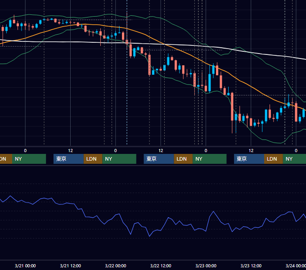Click the LDN session block on 3/21
The image size is (306, 270).
click(93, 159)
